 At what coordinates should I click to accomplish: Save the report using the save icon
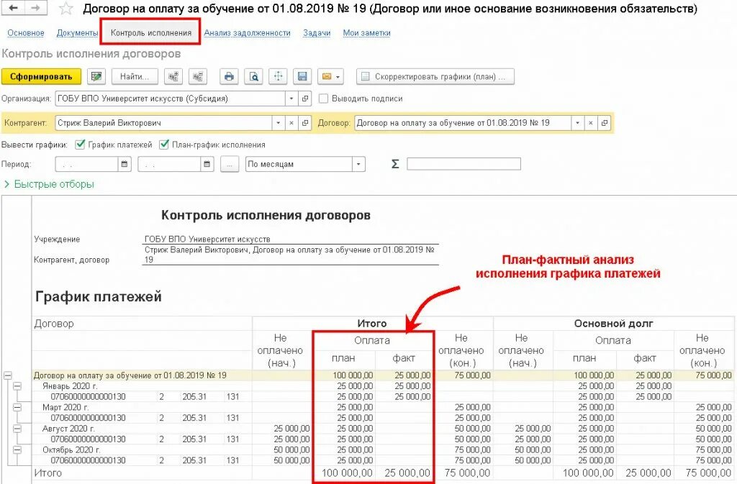click(x=301, y=76)
